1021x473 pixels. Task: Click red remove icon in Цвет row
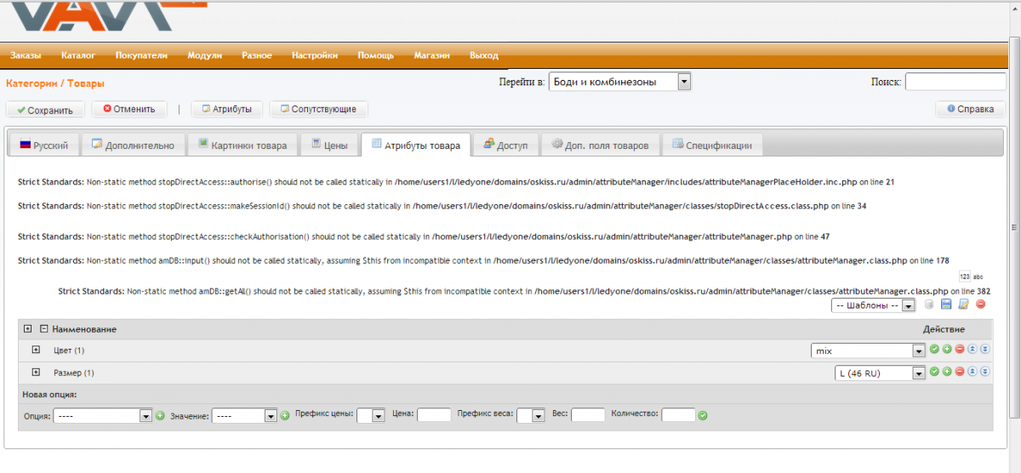(x=960, y=349)
